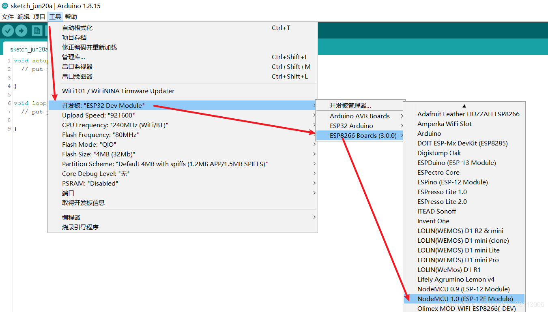Image resolution: width=548 pixels, height=312 pixels.
Task: Click line 1 'void setup' in editor
Action: 31,61
